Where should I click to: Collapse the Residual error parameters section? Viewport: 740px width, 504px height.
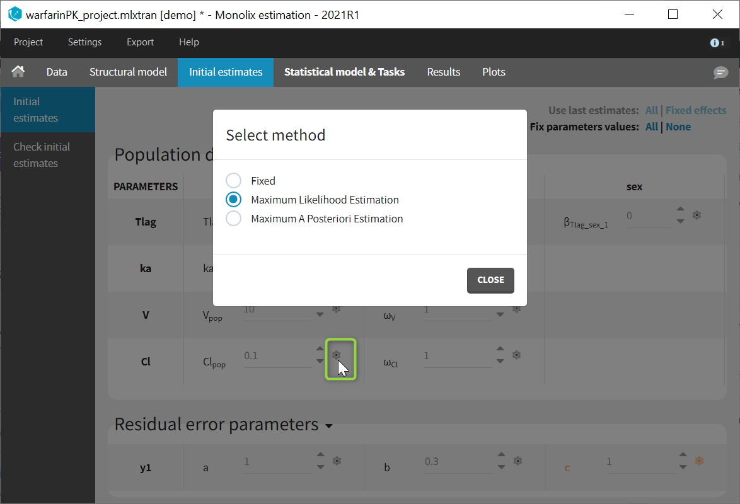click(x=328, y=426)
